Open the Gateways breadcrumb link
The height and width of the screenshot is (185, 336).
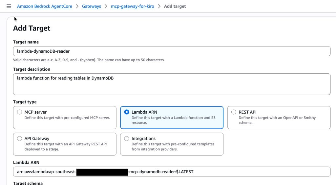[91, 6]
